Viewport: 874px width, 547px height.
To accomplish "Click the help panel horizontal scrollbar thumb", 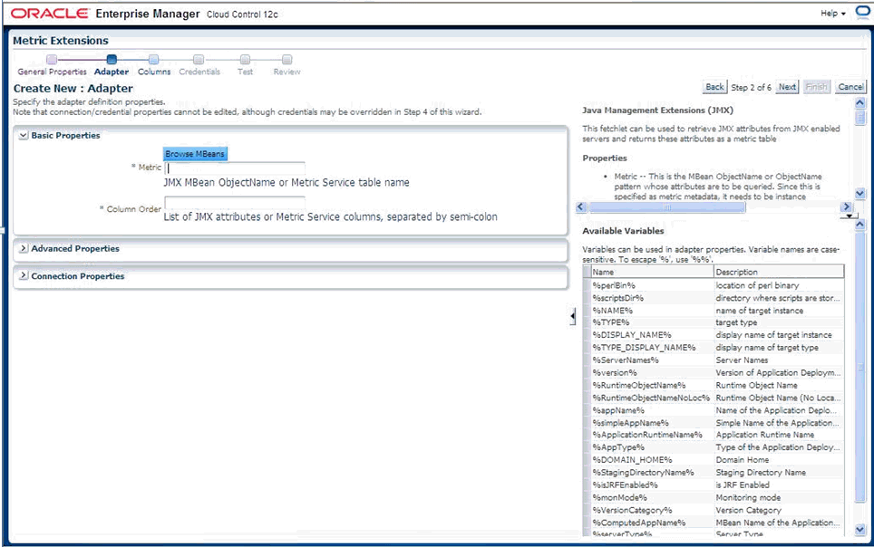I will tap(666, 207).
